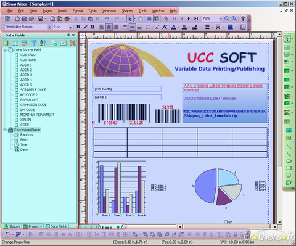Toggle Underline text formatting
Image resolution: width=296 pixels, height=246 pixels.
92,27
